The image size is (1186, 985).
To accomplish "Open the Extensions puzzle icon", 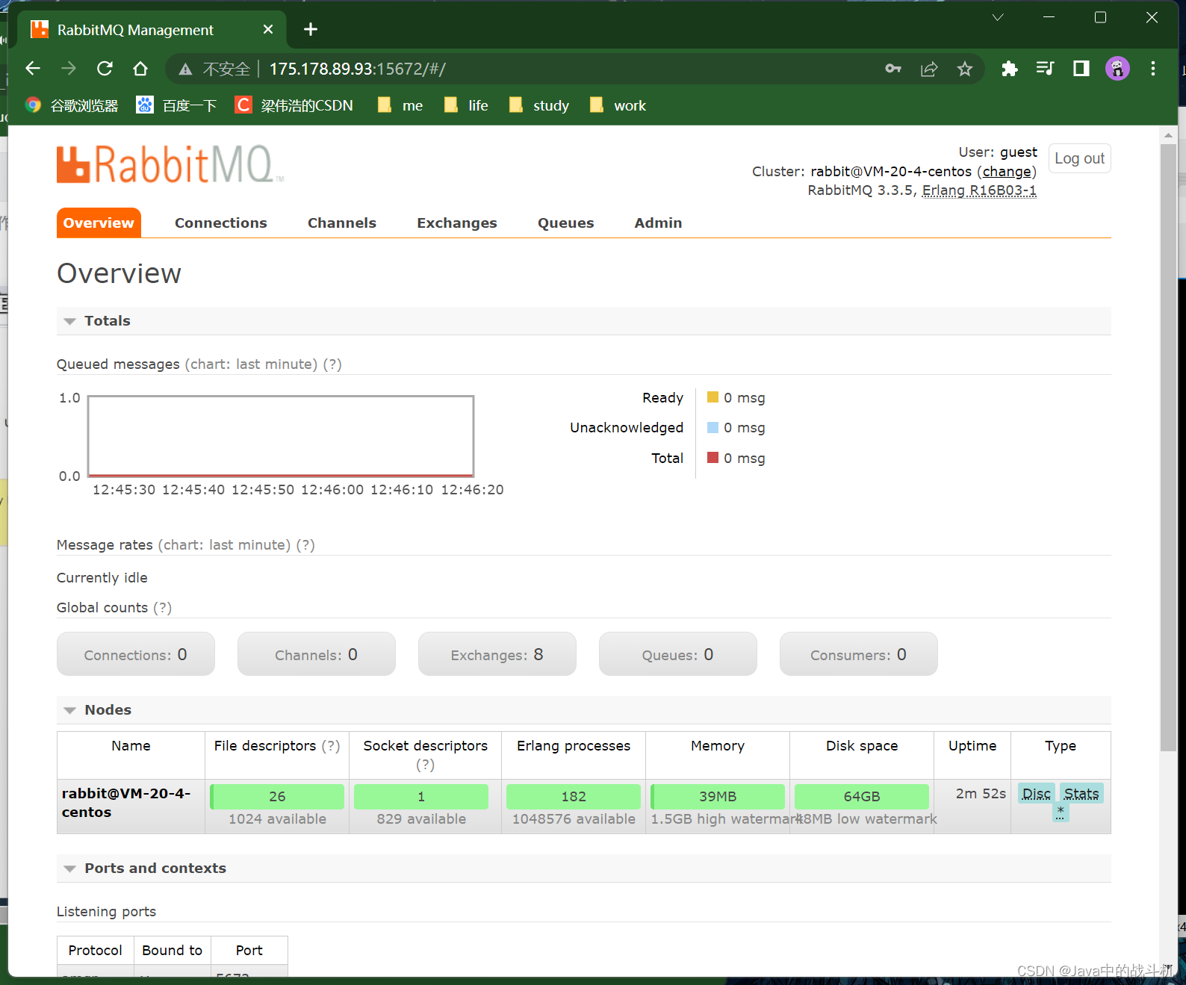I will (1010, 69).
